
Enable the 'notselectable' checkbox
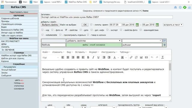coord(42,35)
